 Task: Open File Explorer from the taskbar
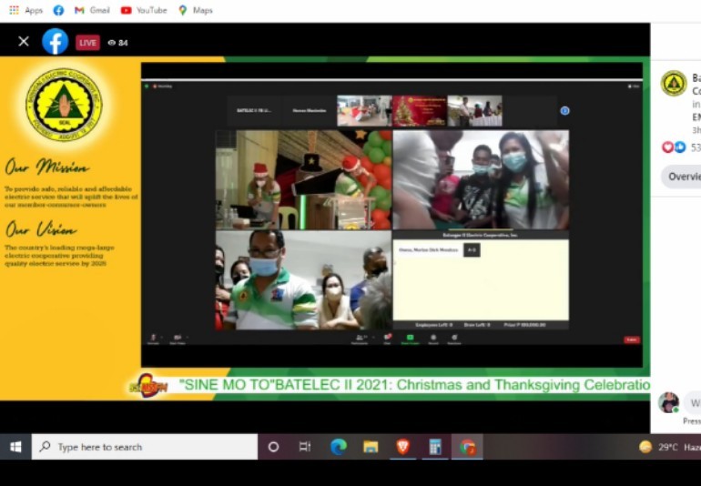tap(371, 447)
